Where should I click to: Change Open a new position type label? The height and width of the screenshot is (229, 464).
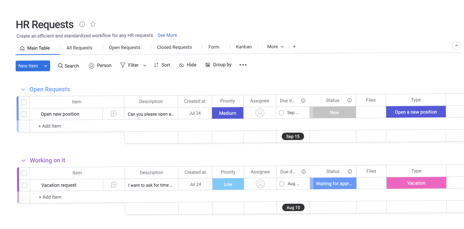click(416, 112)
